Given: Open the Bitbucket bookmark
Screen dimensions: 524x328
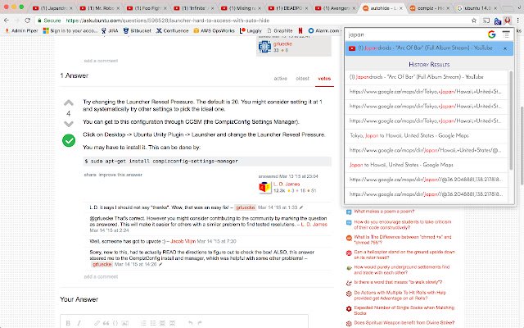Looking at the screenshot, I should click(x=138, y=31).
